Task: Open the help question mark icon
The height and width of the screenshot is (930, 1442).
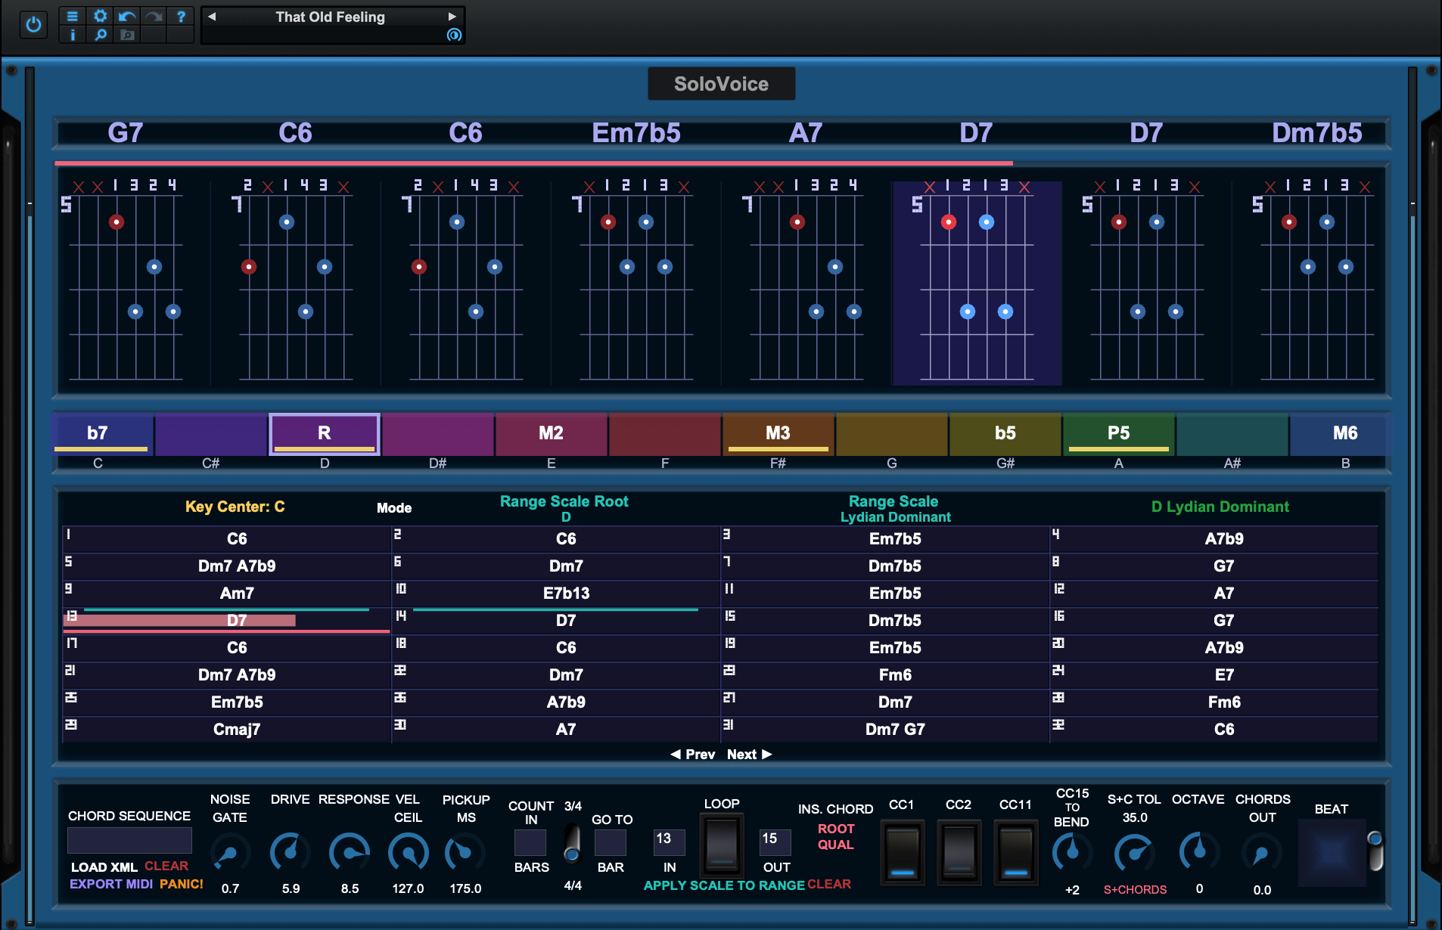Action: click(182, 16)
